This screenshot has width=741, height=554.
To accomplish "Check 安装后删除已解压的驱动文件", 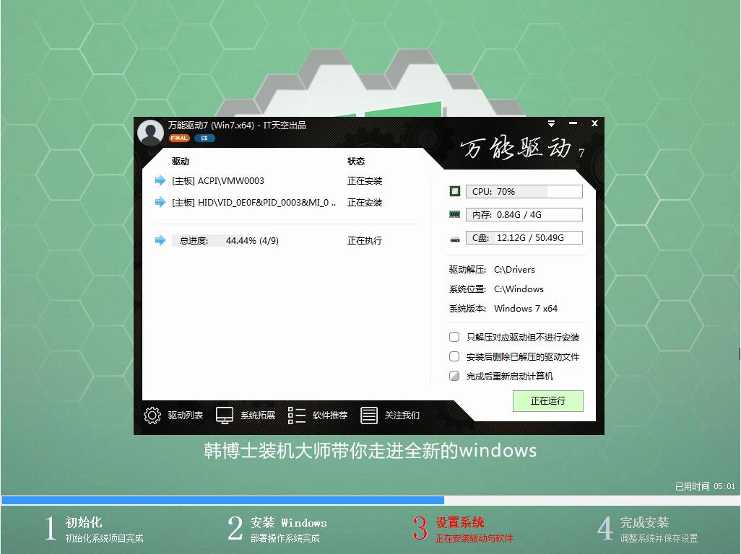I will pyautogui.click(x=455, y=356).
